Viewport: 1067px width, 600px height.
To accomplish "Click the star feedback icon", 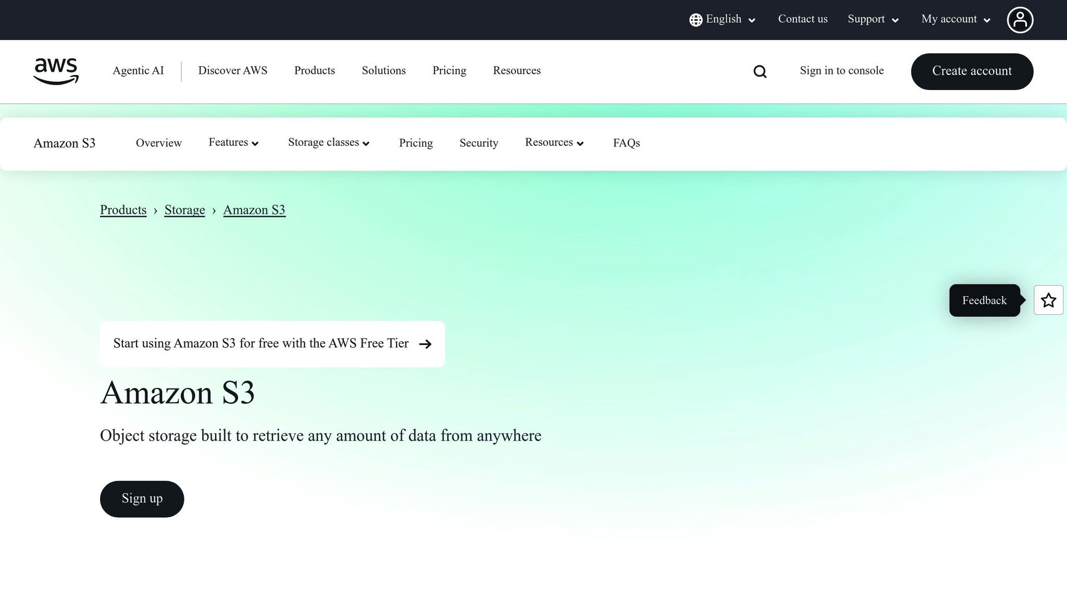I will click(x=1048, y=300).
